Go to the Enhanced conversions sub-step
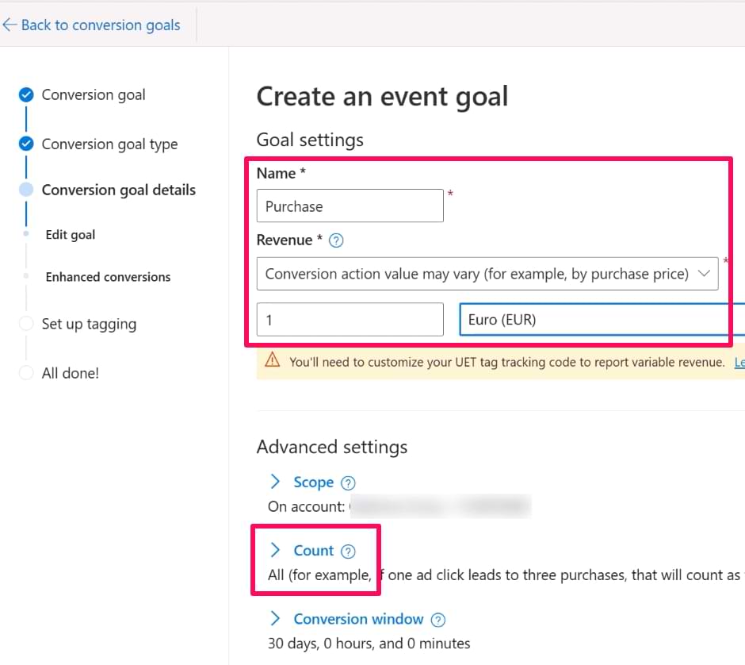This screenshot has width=745, height=665. click(108, 277)
